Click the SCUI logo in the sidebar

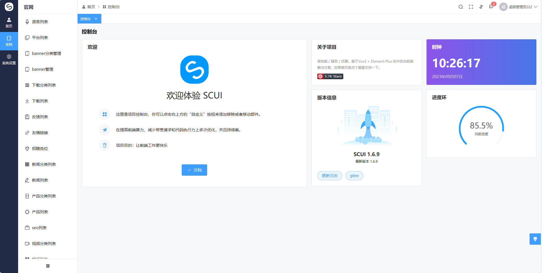tap(9, 7)
